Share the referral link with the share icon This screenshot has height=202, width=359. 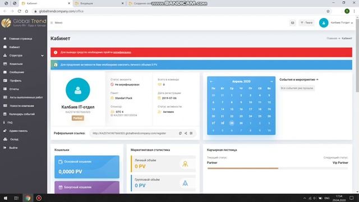coord(186,133)
